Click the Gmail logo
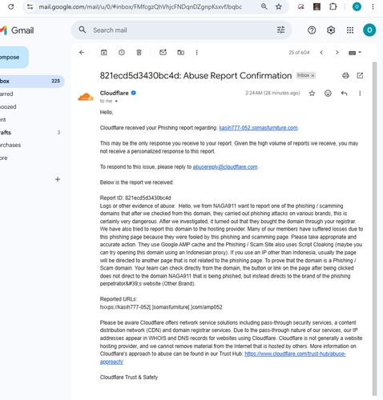The width and height of the screenshot is (383, 400). point(17,30)
